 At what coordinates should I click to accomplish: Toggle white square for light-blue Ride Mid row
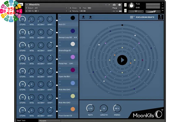coord(57,85)
